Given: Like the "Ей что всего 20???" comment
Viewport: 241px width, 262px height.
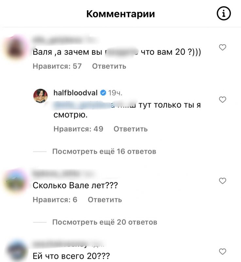Looking at the screenshot, I should (x=222, y=252).
